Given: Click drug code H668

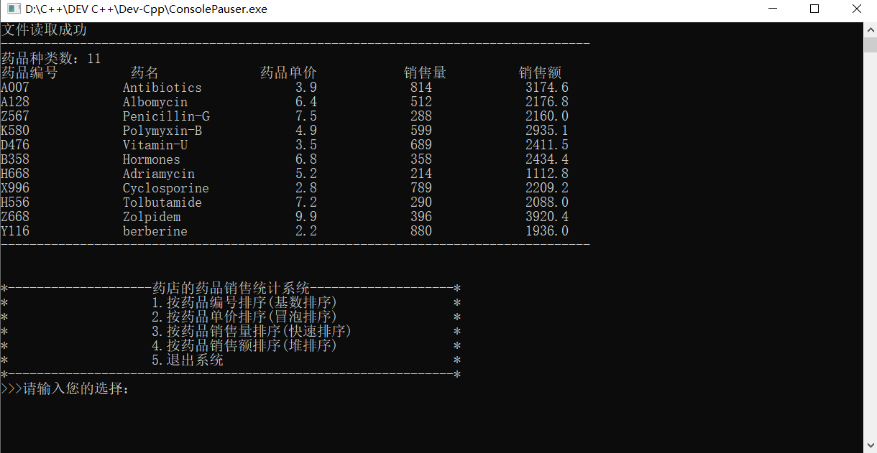Looking at the screenshot, I should point(15,174).
